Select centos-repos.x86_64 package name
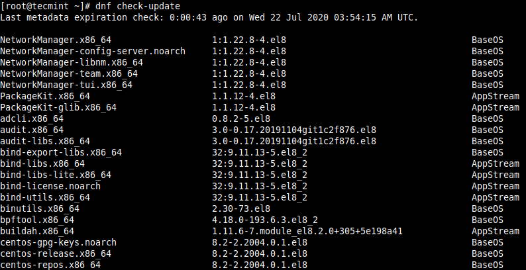Image resolution: width=526 pixels, height=270 pixels. click(50, 265)
